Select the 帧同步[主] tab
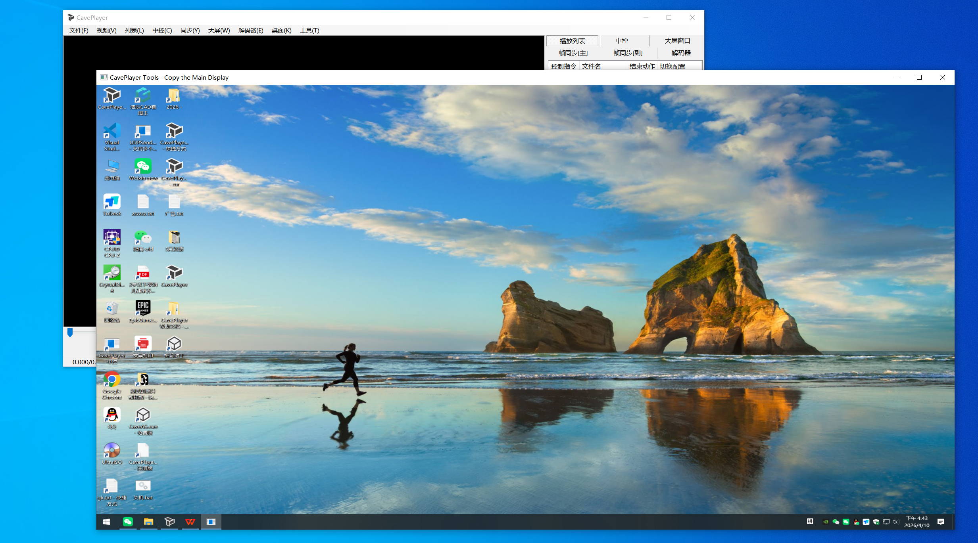The image size is (978, 543). pyautogui.click(x=573, y=53)
